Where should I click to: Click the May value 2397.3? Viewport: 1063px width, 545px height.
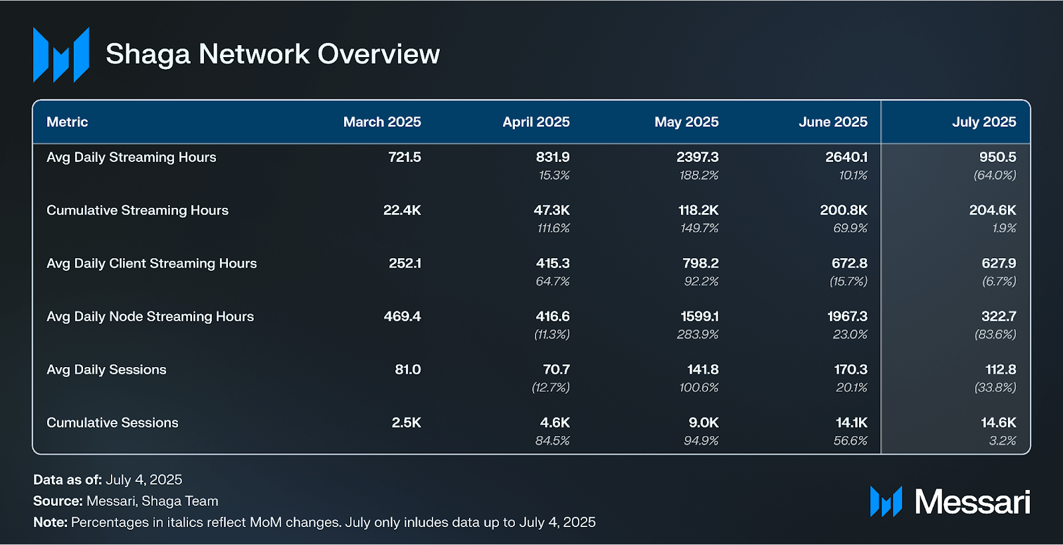[x=698, y=157]
